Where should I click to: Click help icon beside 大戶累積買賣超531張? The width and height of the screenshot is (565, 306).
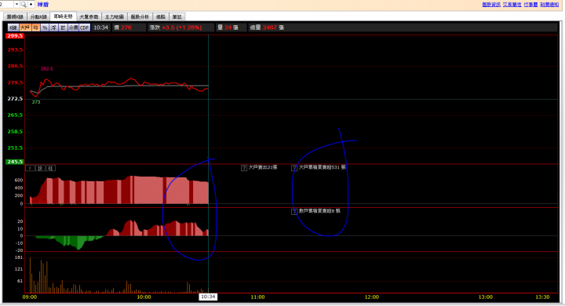point(294,168)
